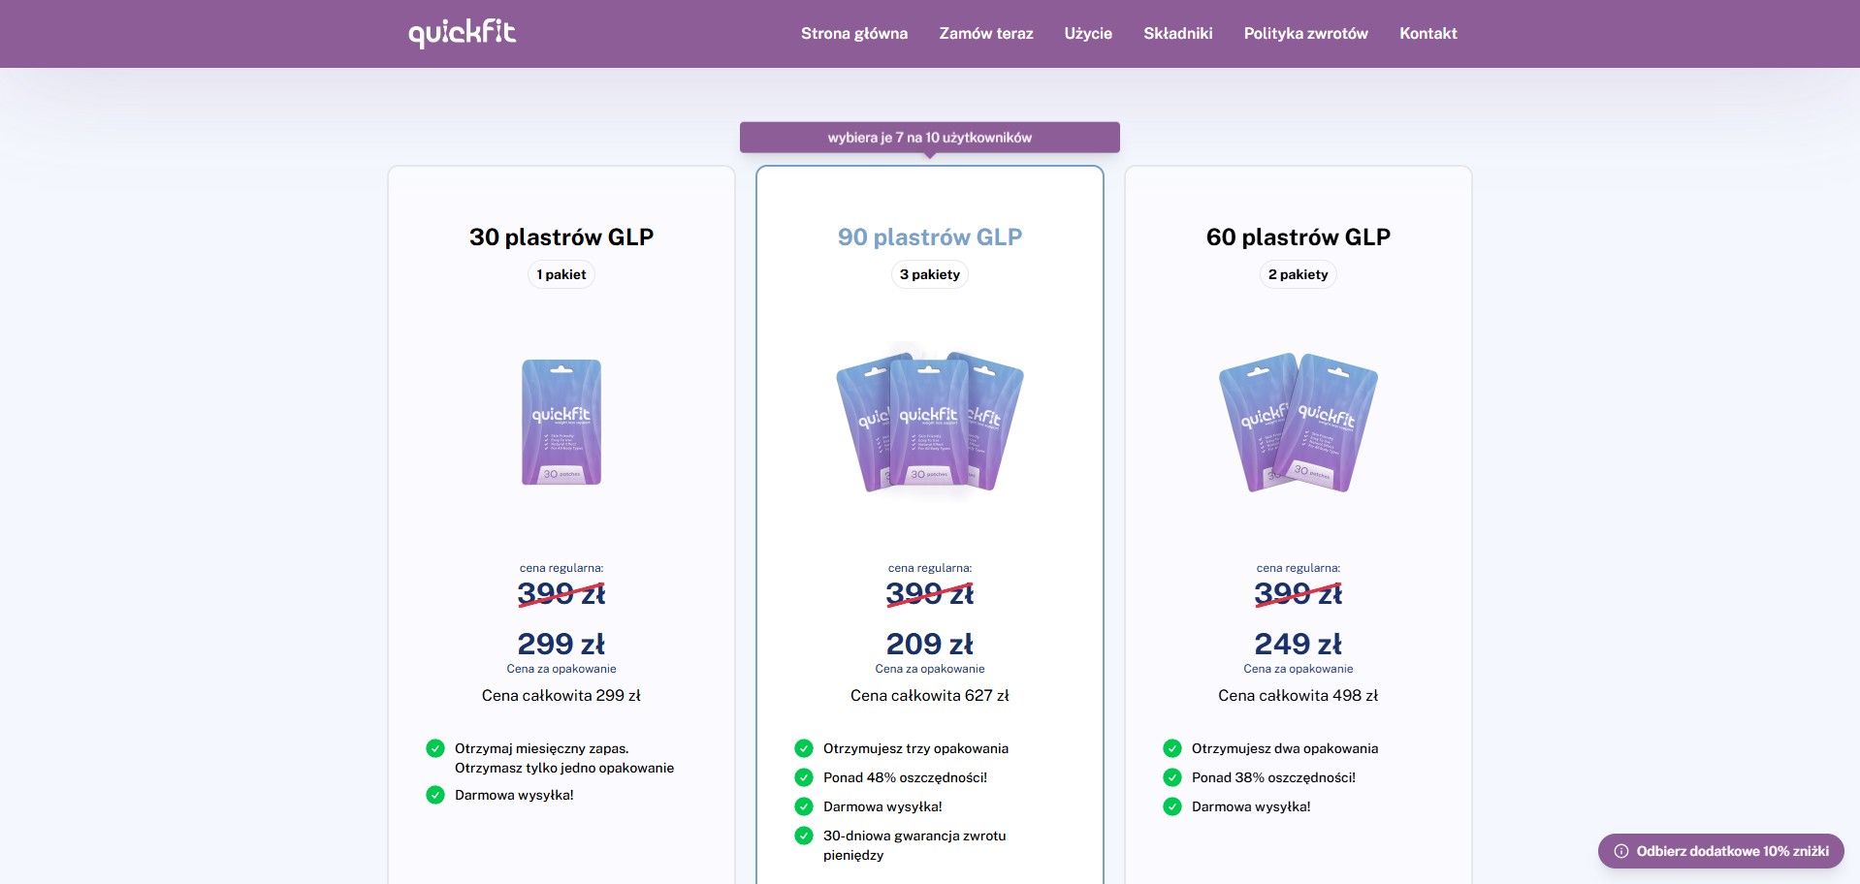
Task: Click 30-dniowa gwarancja zwrotu pieniędzy text
Action: [x=914, y=845]
